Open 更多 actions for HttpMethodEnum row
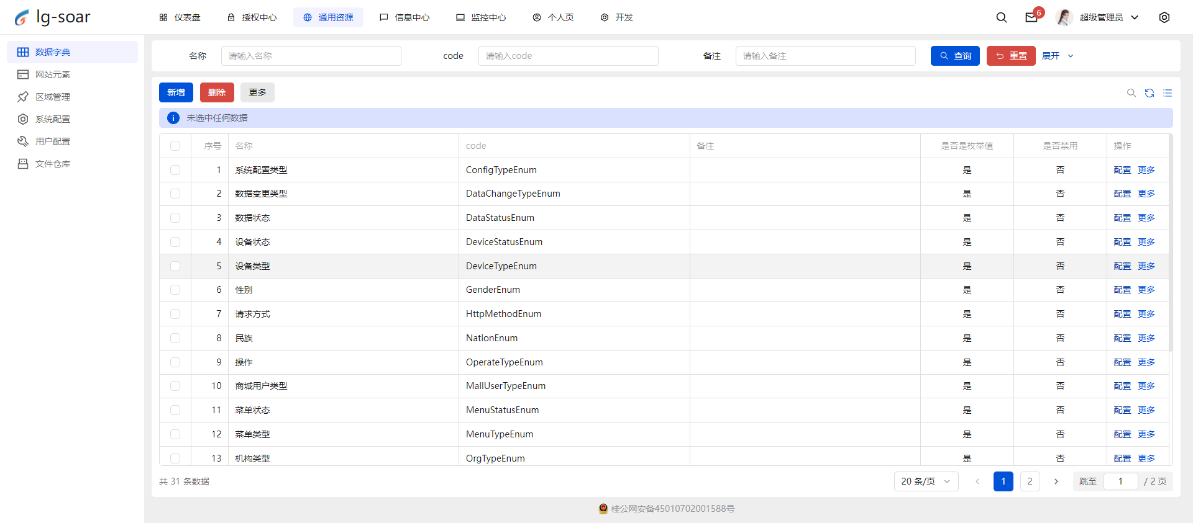 coord(1146,314)
